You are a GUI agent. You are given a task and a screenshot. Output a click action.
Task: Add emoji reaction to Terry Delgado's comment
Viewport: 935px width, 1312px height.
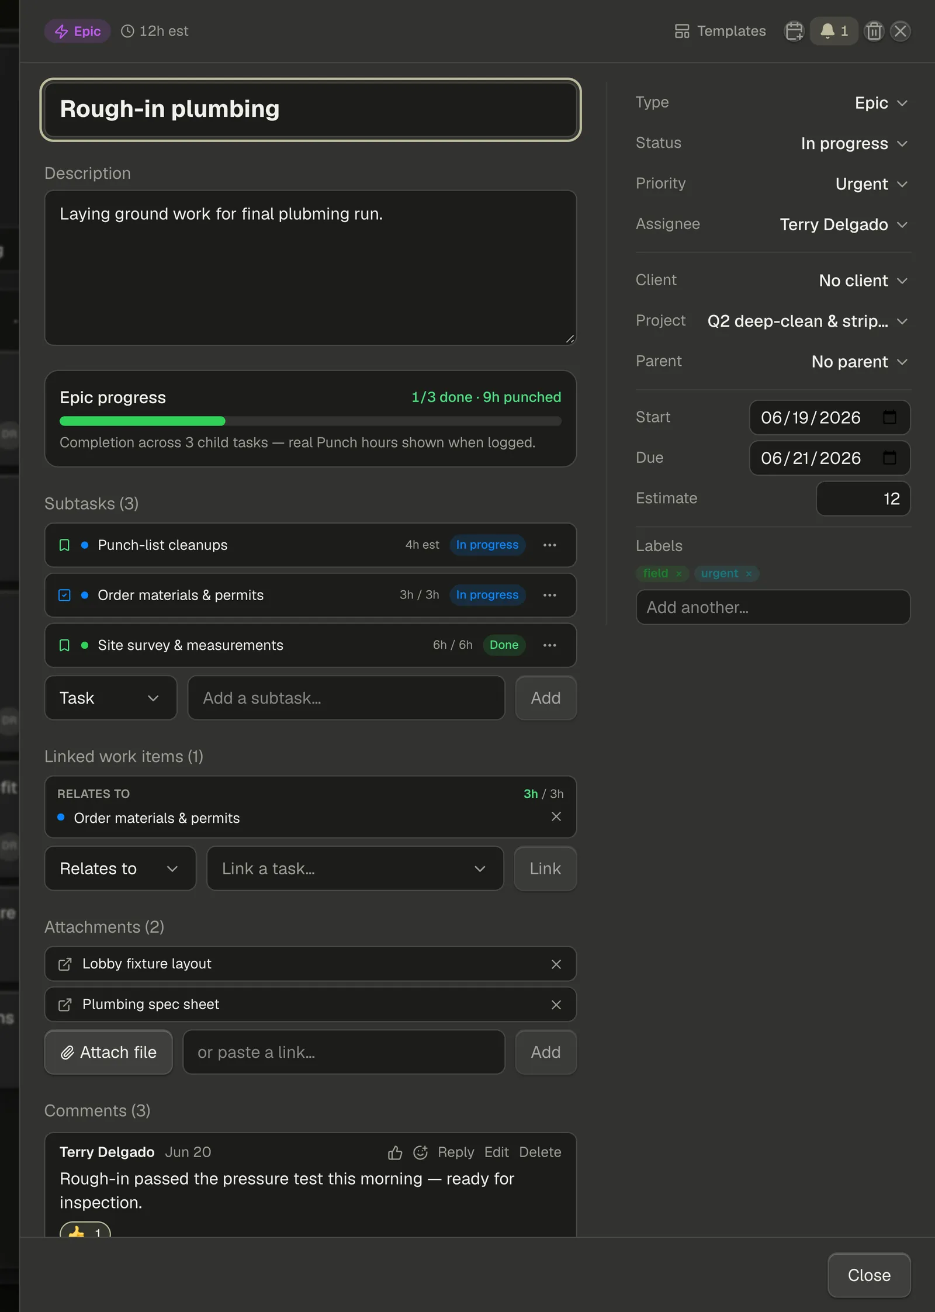point(421,1152)
